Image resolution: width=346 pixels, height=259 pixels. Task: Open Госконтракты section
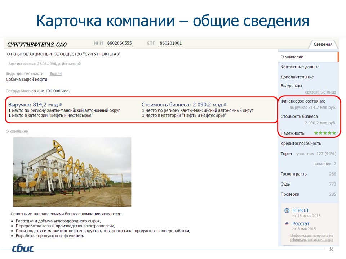[x=294, y=174]
